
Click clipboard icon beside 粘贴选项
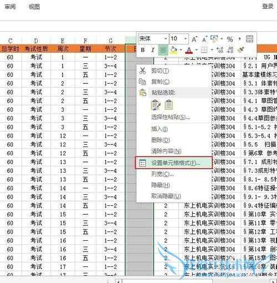[x=142, y=93]
